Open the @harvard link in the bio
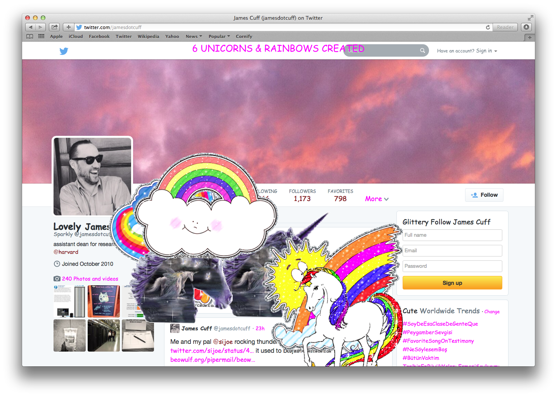This screenshot has width=557, height=397. [66, 252]
